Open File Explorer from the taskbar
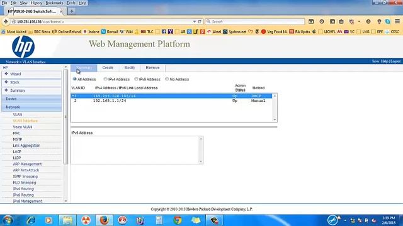 (67, 220)
